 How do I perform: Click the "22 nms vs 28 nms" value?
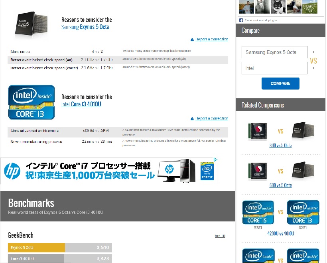point(97,141)
